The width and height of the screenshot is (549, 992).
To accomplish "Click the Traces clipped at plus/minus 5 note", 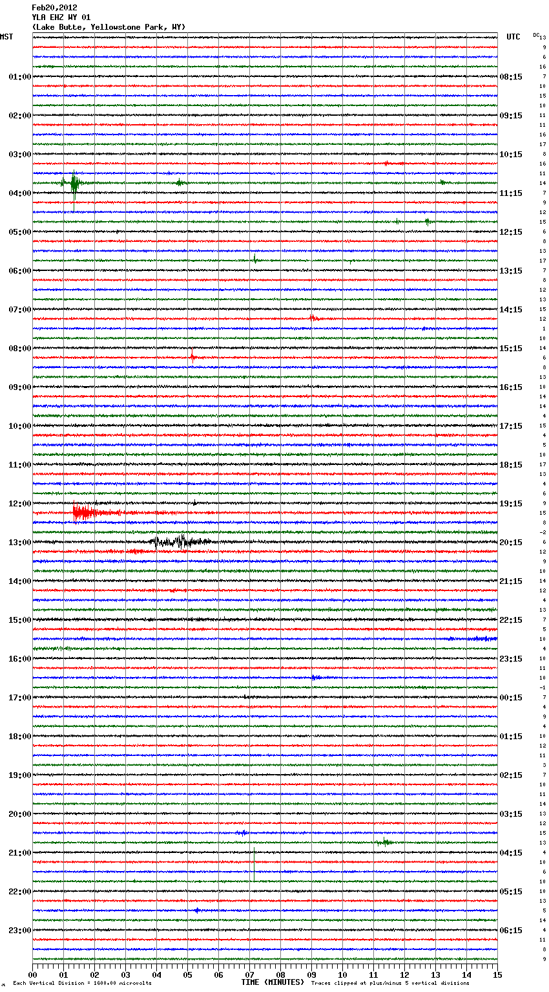I will click(390, 984).
